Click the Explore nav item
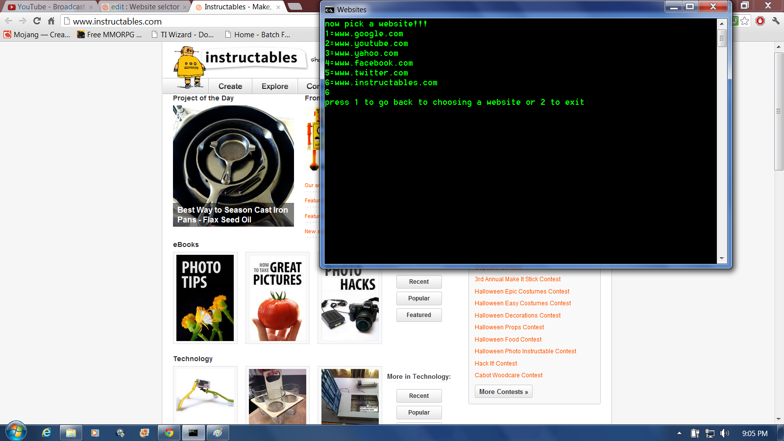 275,86
